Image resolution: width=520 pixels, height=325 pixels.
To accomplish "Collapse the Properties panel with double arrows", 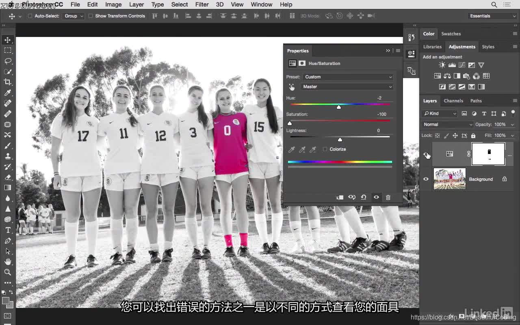I will (x=388, y=51).
